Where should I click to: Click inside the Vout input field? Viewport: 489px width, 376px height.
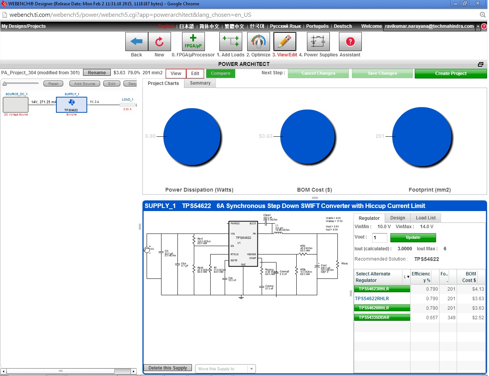pos(379,238)
